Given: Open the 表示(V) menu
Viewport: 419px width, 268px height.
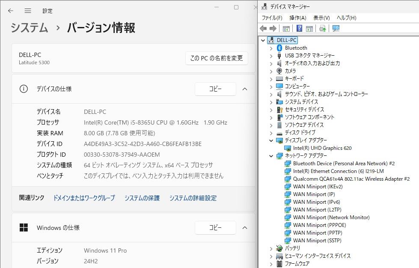Looking at the screenshot, I should (321, 18).
